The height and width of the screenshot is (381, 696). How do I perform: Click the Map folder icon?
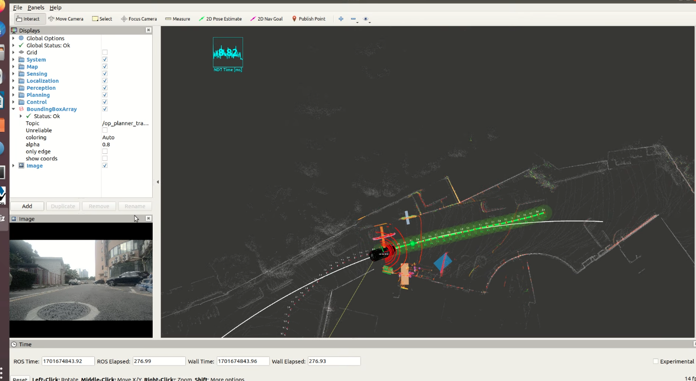(x=21, y=67)
